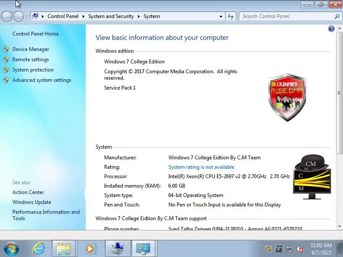Click the Windows 7 College Edition text
This screenshot has height=257, width=343.
[134, 62]
